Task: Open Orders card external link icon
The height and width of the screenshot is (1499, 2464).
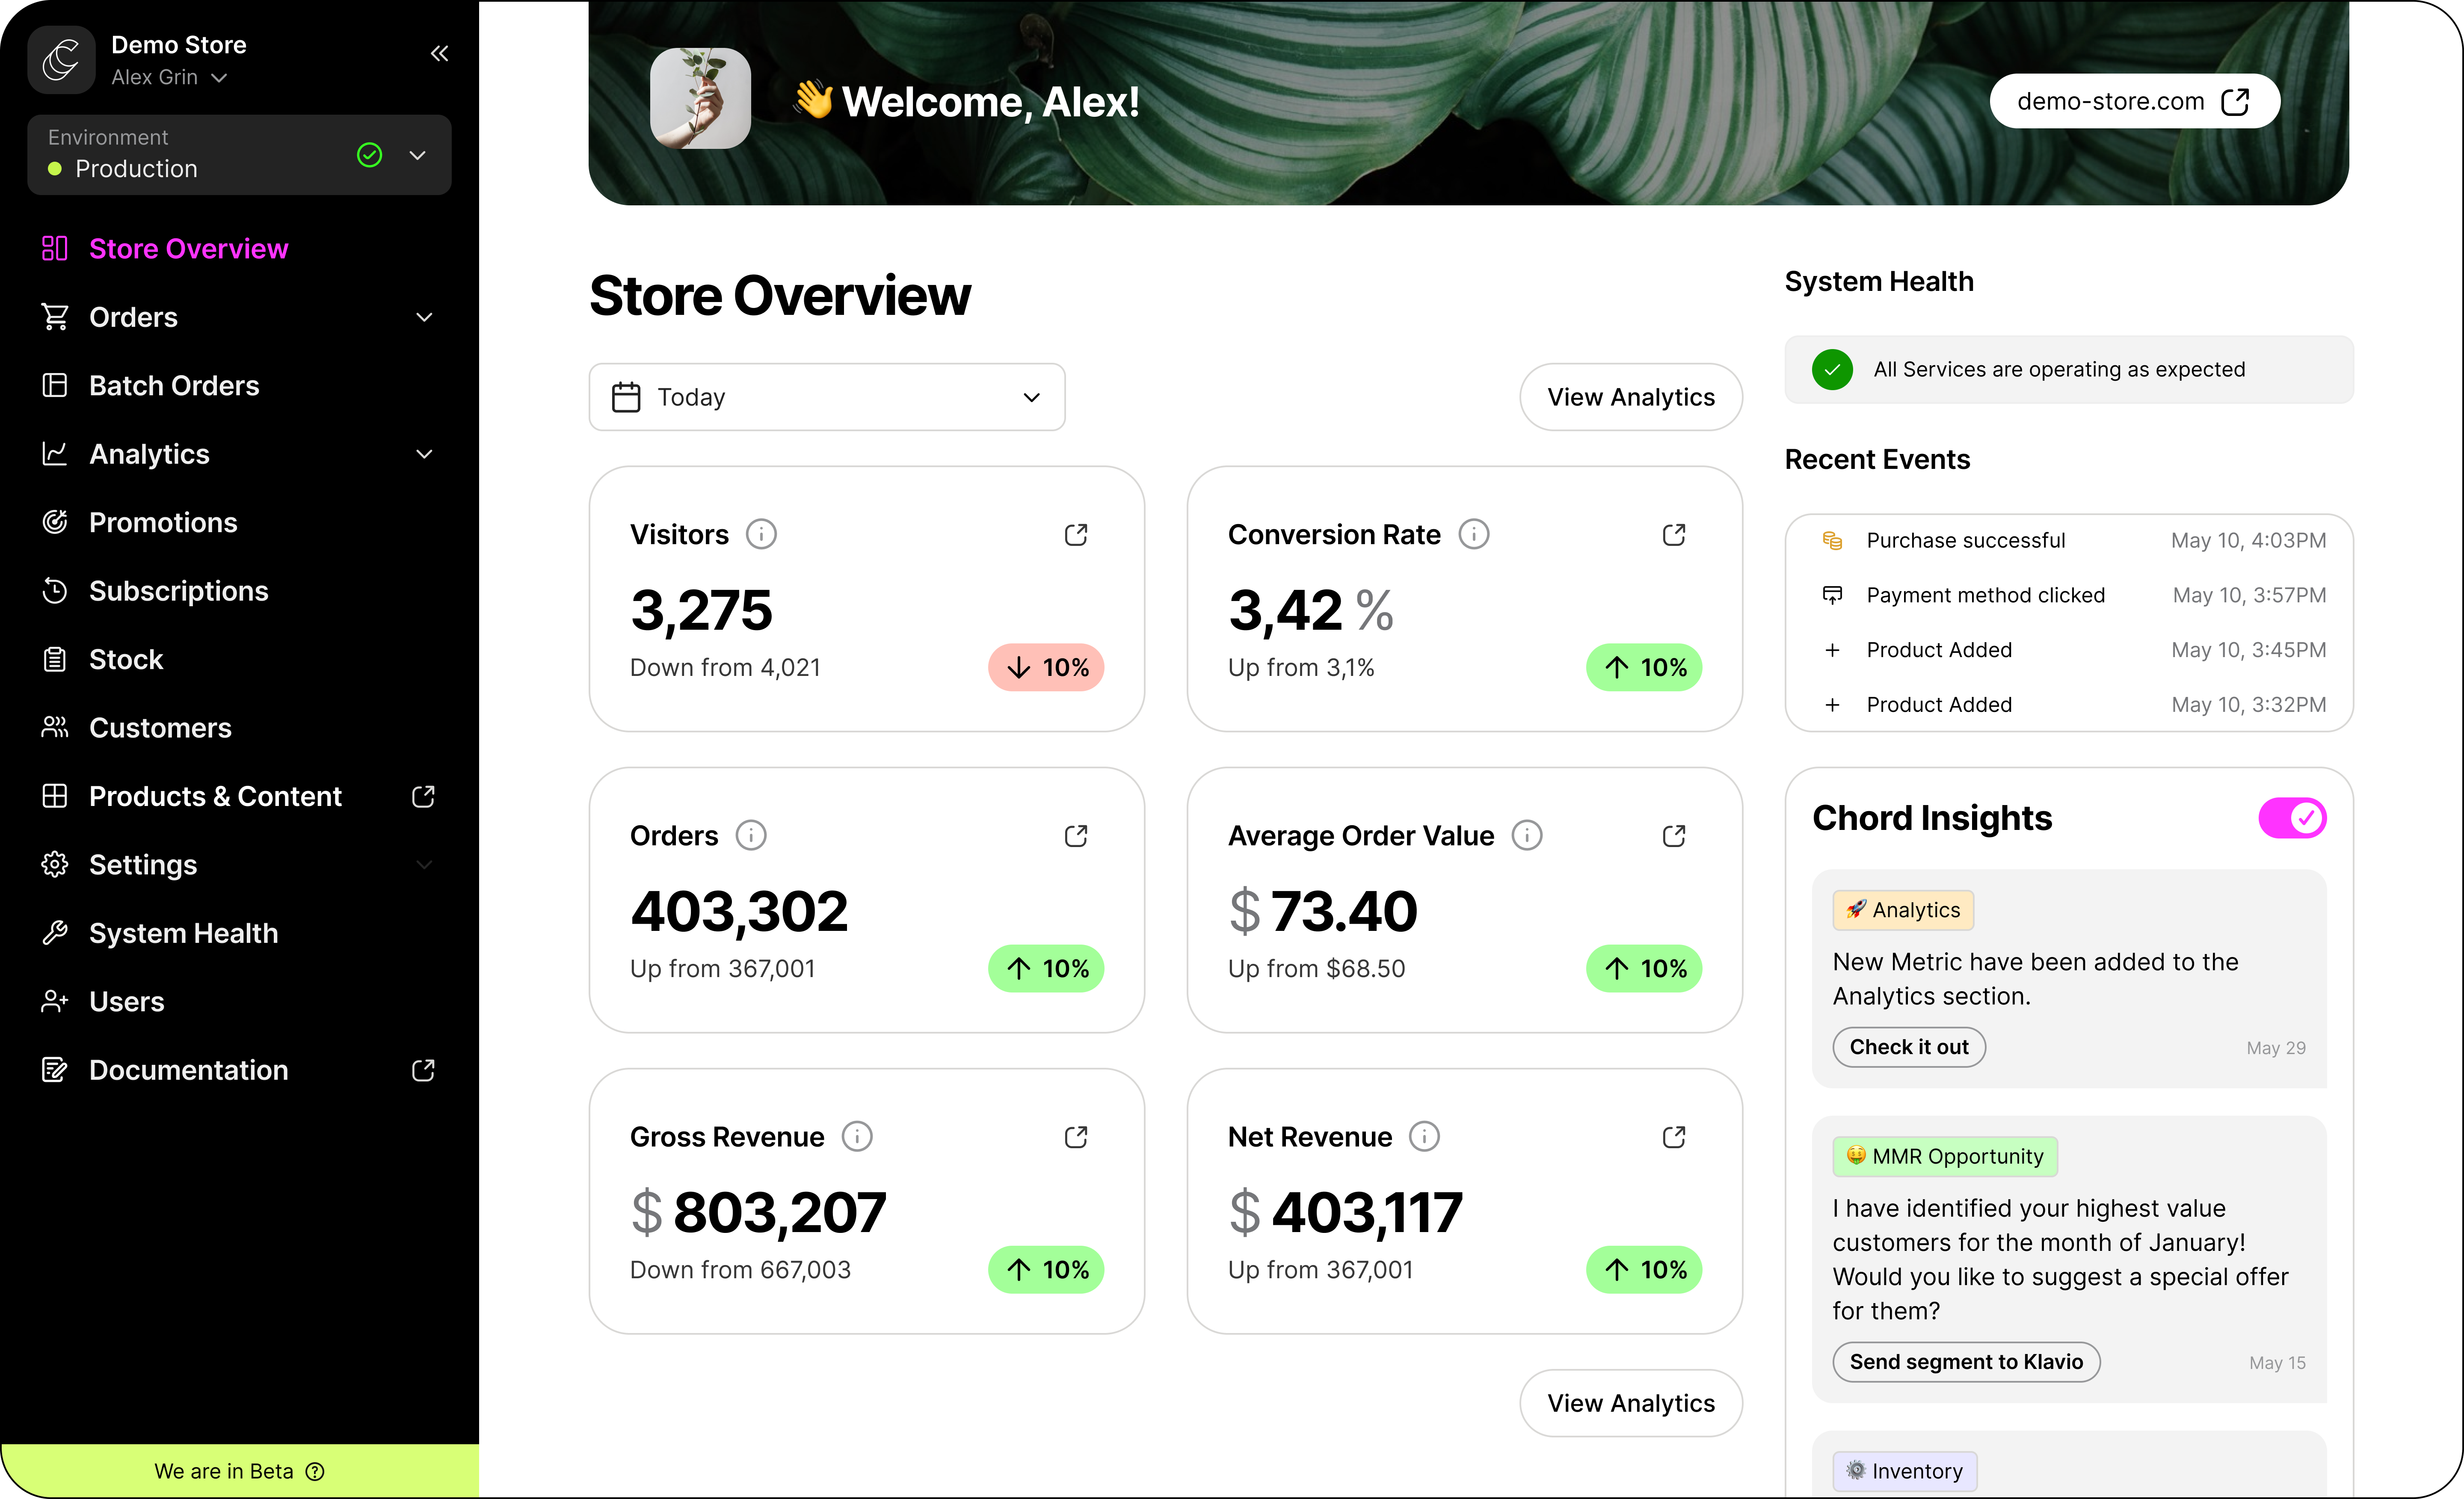Action: [x=1076, y=836]
